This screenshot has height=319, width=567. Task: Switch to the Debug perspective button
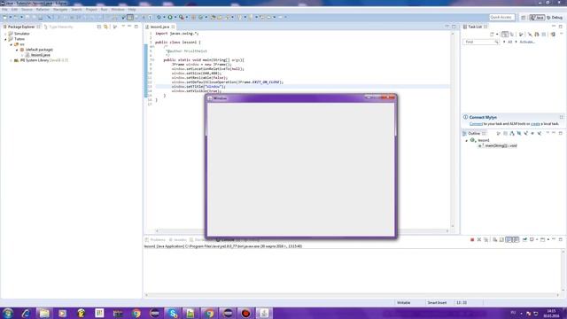pyautogui.click(x=555, y=18)
